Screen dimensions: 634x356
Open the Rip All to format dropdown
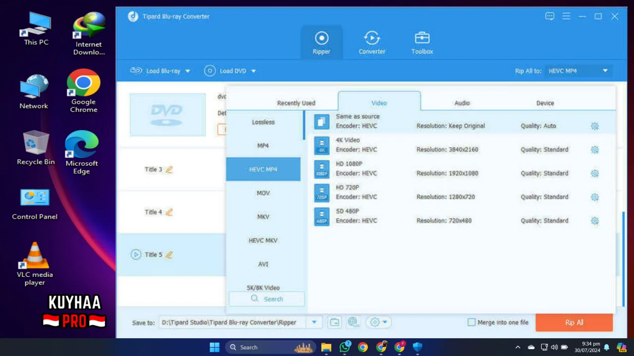[x=578, y=71]
